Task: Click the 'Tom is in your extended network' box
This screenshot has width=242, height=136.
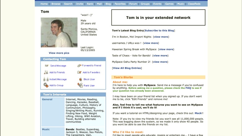Action: pos(158,17)
